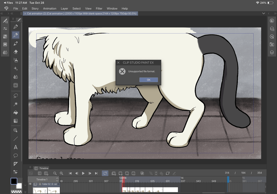Image resolution: width=277 pixels, height=194 pixels.
Task: Toggle loop playback in the timeline
Action: point(105,173)
